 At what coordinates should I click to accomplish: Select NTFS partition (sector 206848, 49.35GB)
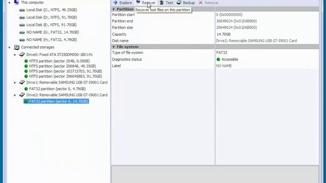pos(62,66)
